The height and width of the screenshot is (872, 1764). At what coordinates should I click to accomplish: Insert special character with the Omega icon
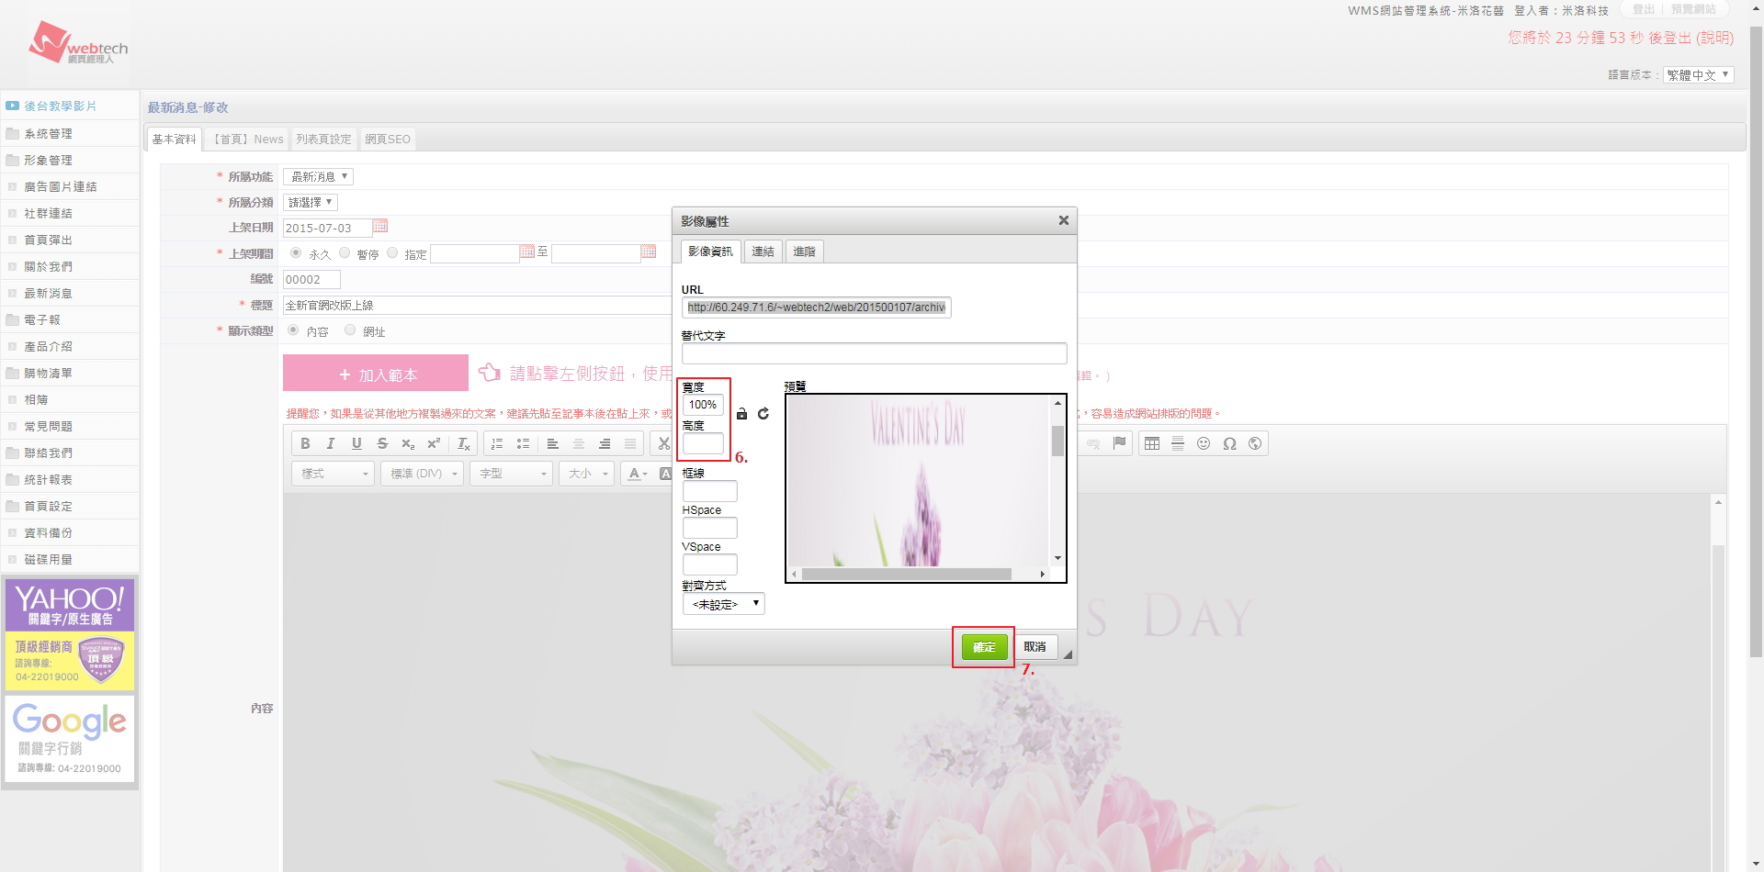[x=1229, y=444]
